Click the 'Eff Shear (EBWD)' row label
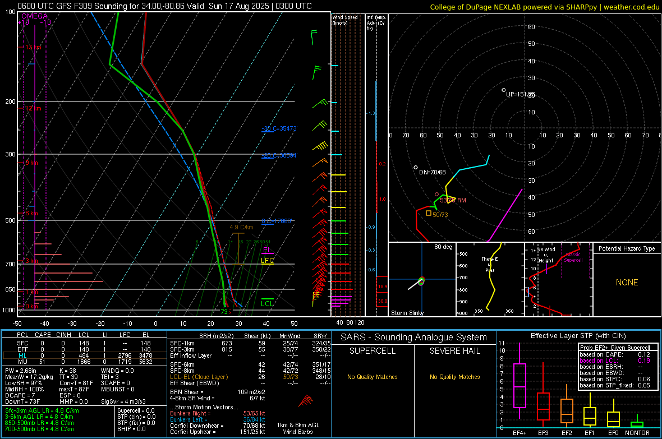This screenshot has height=439, width=662. point(194,383)
